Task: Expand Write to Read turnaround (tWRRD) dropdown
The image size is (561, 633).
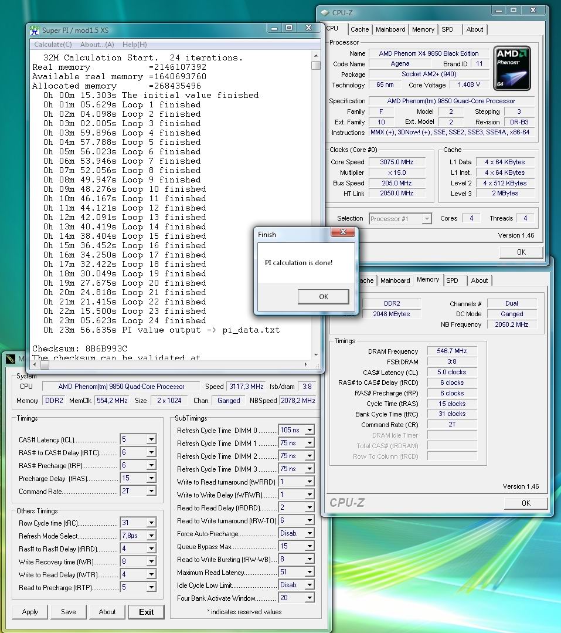Action: 310,482
